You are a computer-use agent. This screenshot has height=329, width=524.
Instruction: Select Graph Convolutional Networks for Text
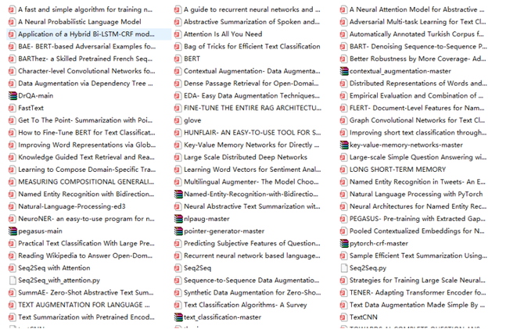point(417,120)
